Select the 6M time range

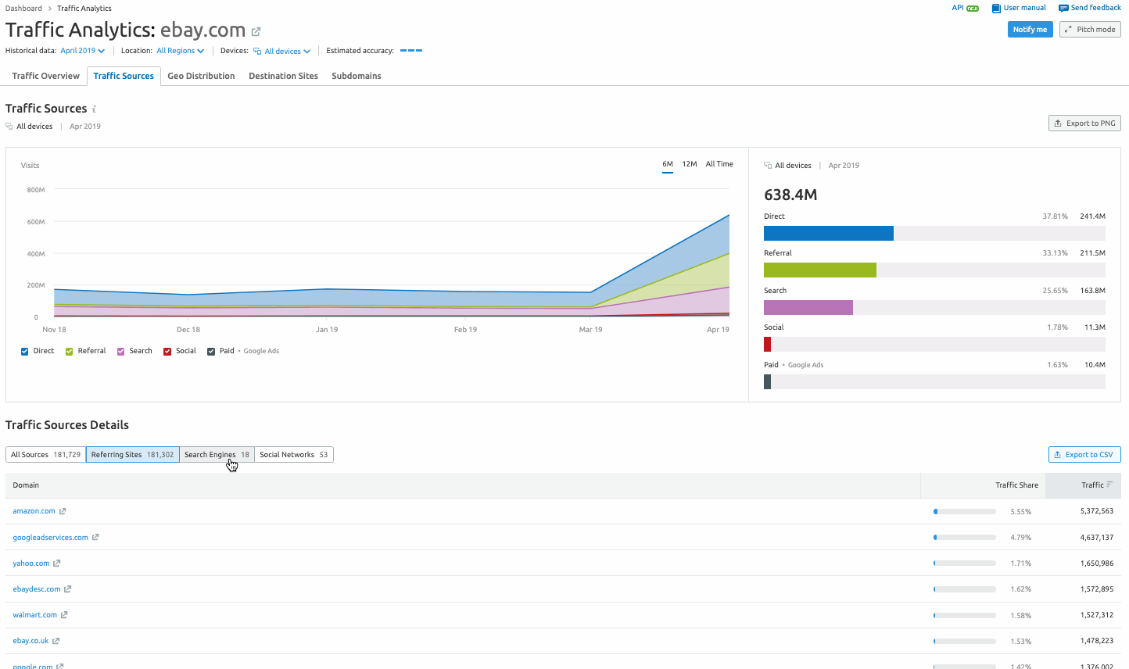pyautogui.click(x=668, y=164)
